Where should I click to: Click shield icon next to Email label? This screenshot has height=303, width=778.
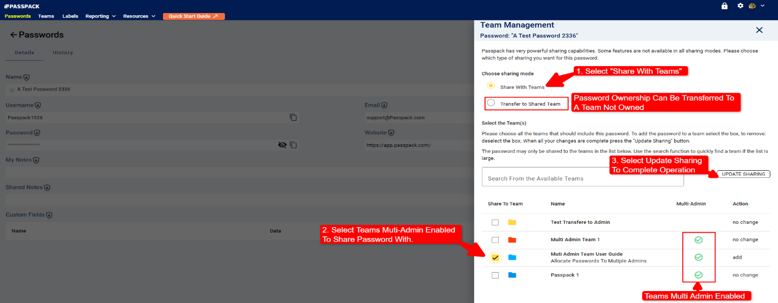pyautogui.click(x=384, y=105)
